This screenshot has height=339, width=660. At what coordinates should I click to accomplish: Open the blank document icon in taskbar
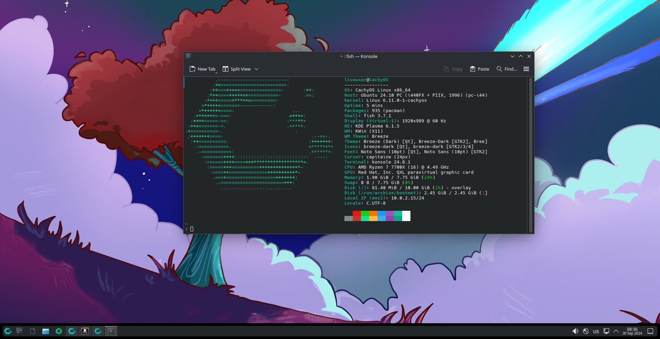click(x=33, y=331)
